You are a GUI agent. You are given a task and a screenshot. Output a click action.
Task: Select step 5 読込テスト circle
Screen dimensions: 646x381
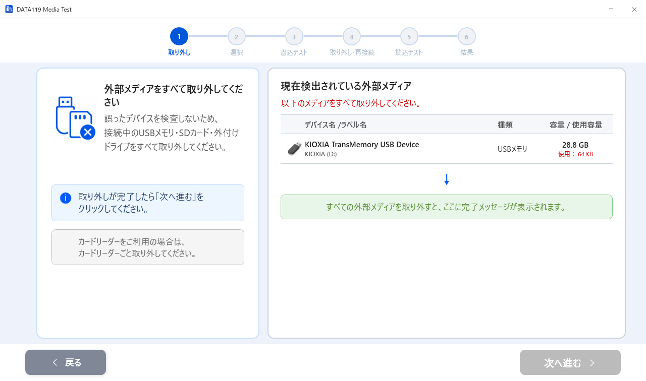(x=409, y=36)
